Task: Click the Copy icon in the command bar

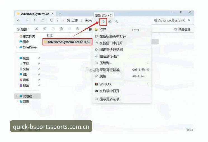Action: coord(45,29)
